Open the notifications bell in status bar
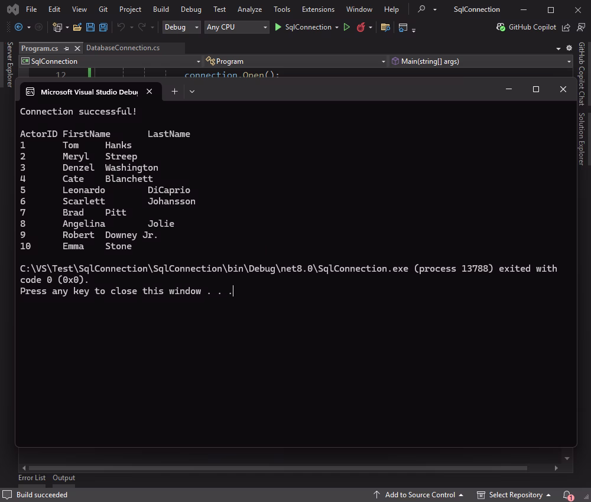 pyautogui.click(x=568, y=495)
